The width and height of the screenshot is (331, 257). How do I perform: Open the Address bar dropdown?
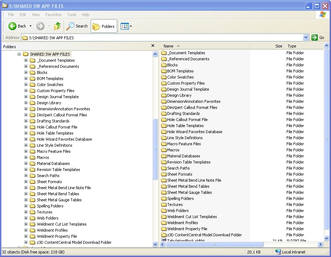coord(306,37)
